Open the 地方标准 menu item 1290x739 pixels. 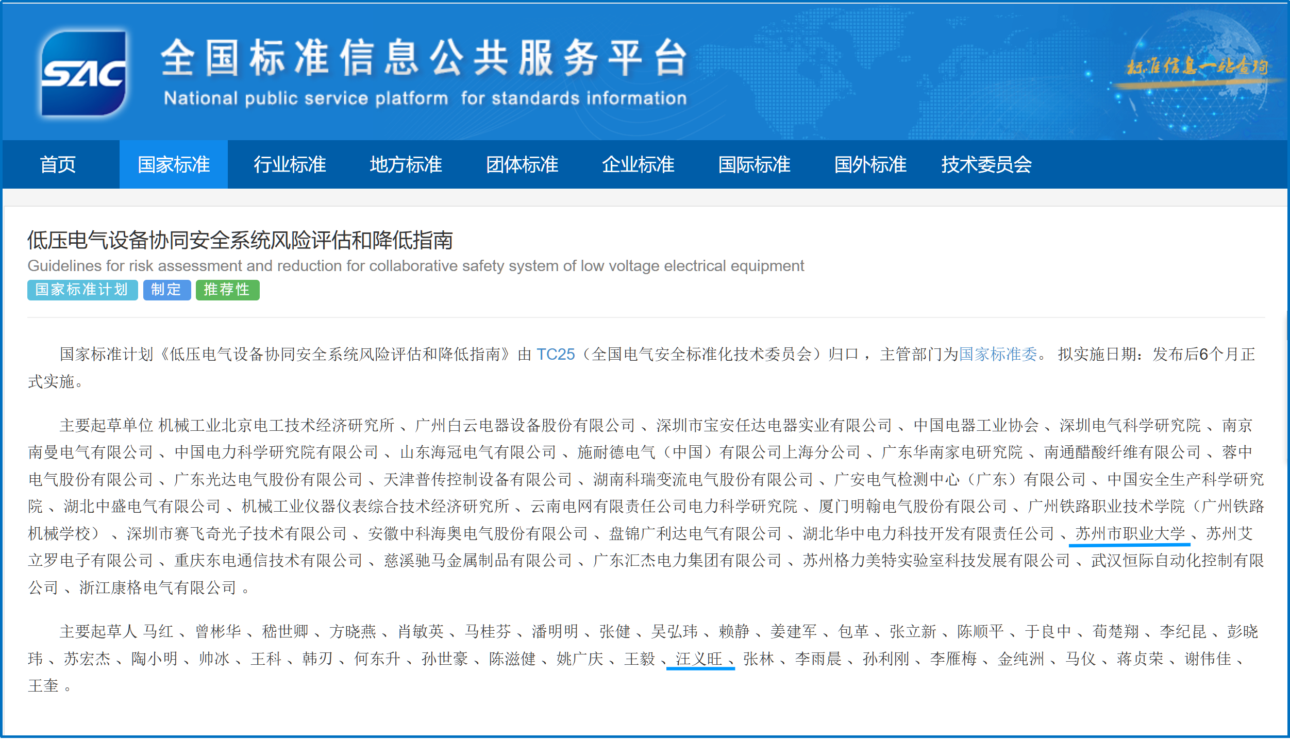(x=406, y=164)
